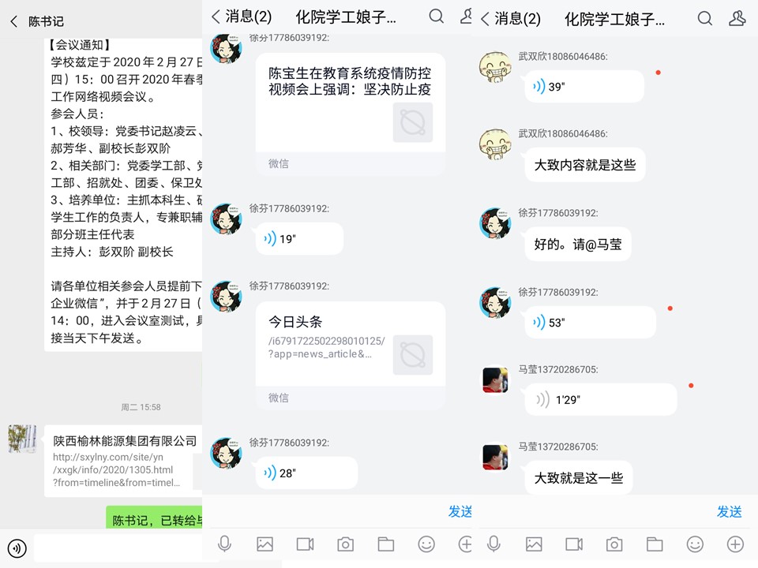Open 陕西榆林能源集团有限公司 link card
This screenshot has height=568, width=758.
click(x=123, y=461)
